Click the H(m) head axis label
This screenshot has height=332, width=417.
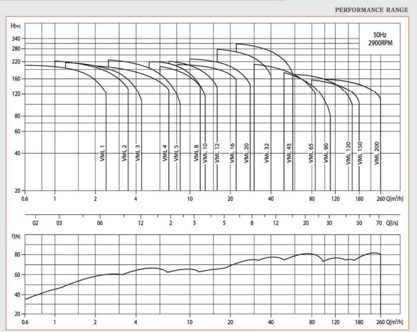[15, 25]
